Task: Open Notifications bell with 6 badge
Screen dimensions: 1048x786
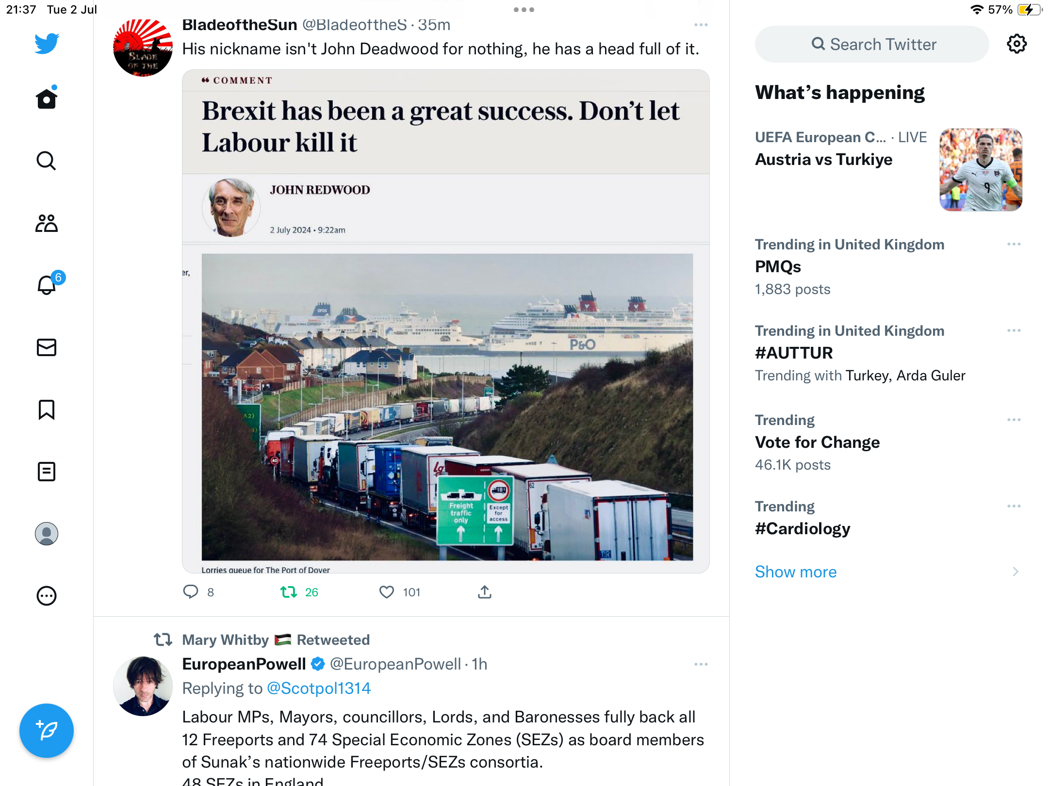Action: tap(47, 285)
